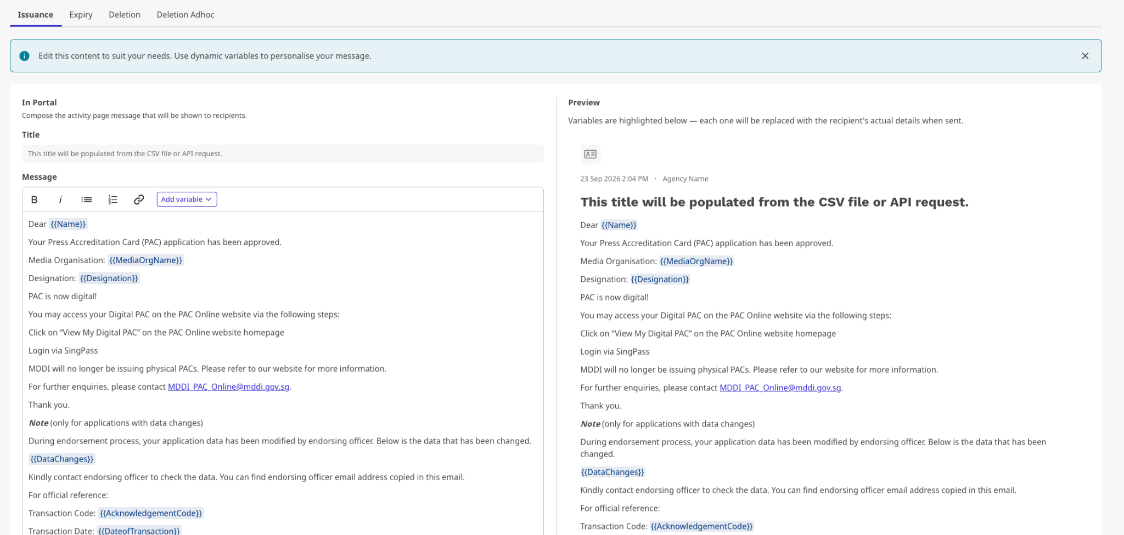
Task: Dismiss the info banner with X
Action: (1085, 56)
